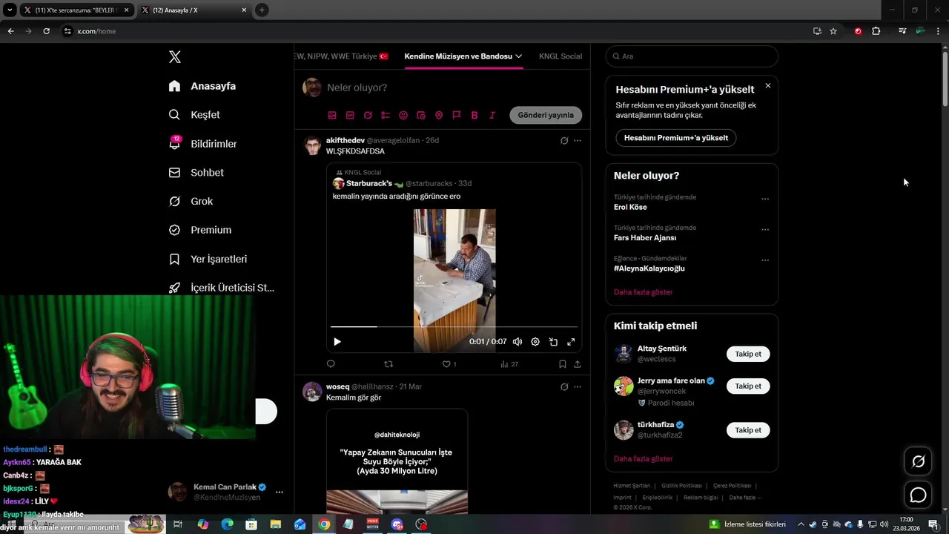Open new browser tab
This screenshot has height=534, width=949.
(x=262, y=10)
